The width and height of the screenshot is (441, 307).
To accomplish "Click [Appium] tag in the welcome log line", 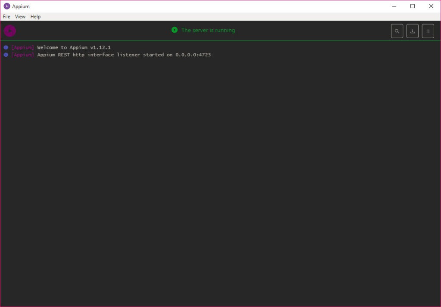I will [23, 47].
